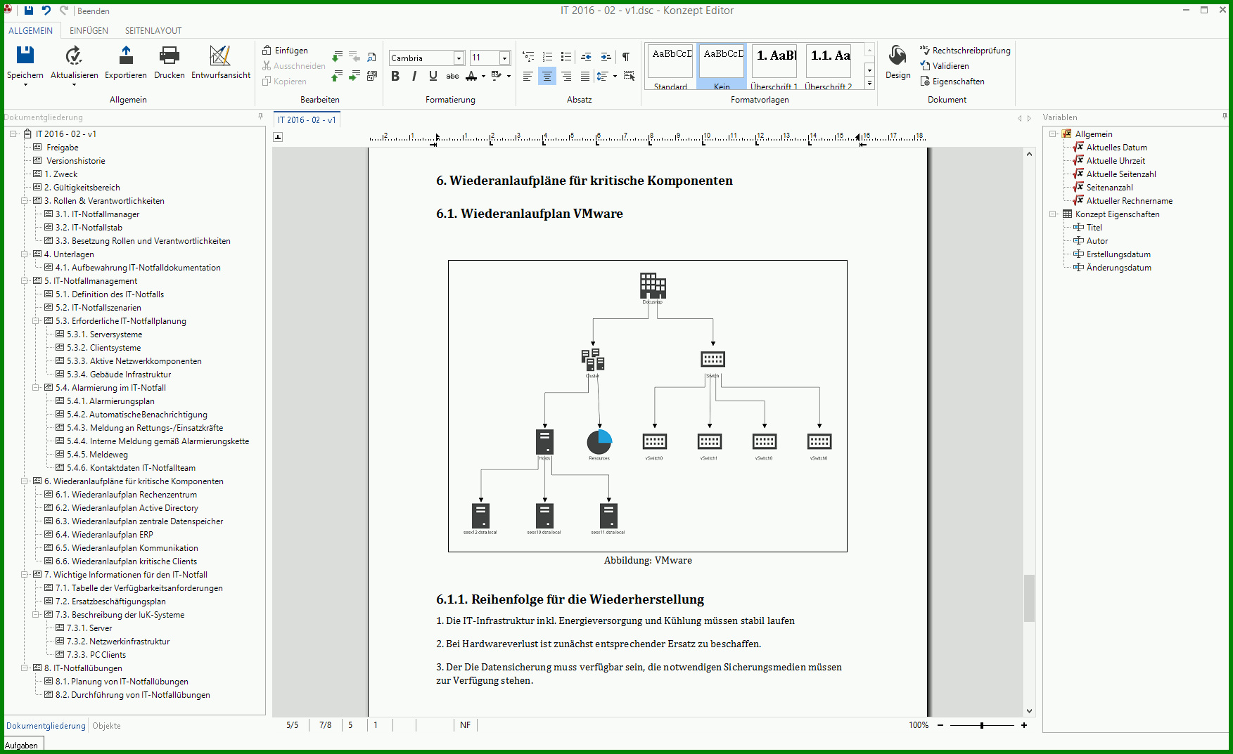This screenshot has height=754, width=1233.
Task: Pin the Dokumentgliederung panel
Action: 260,117
